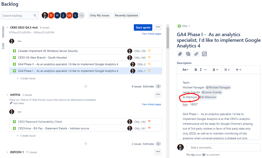Screen dimensions: 262x158
Task: Filter by user avatar L
Action: coord(75,15)
